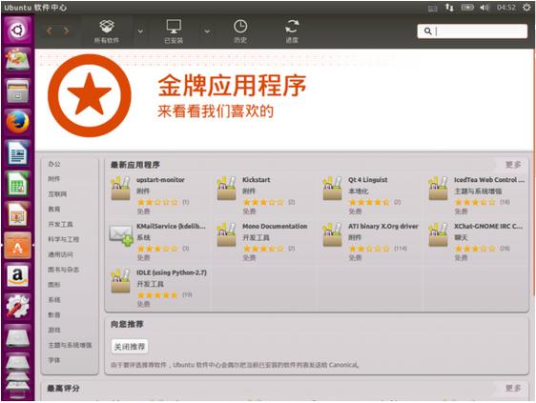Open the battery indicator in the top panel
The width and height of the screenshot is (536, 403).
(x=467, y=8)
